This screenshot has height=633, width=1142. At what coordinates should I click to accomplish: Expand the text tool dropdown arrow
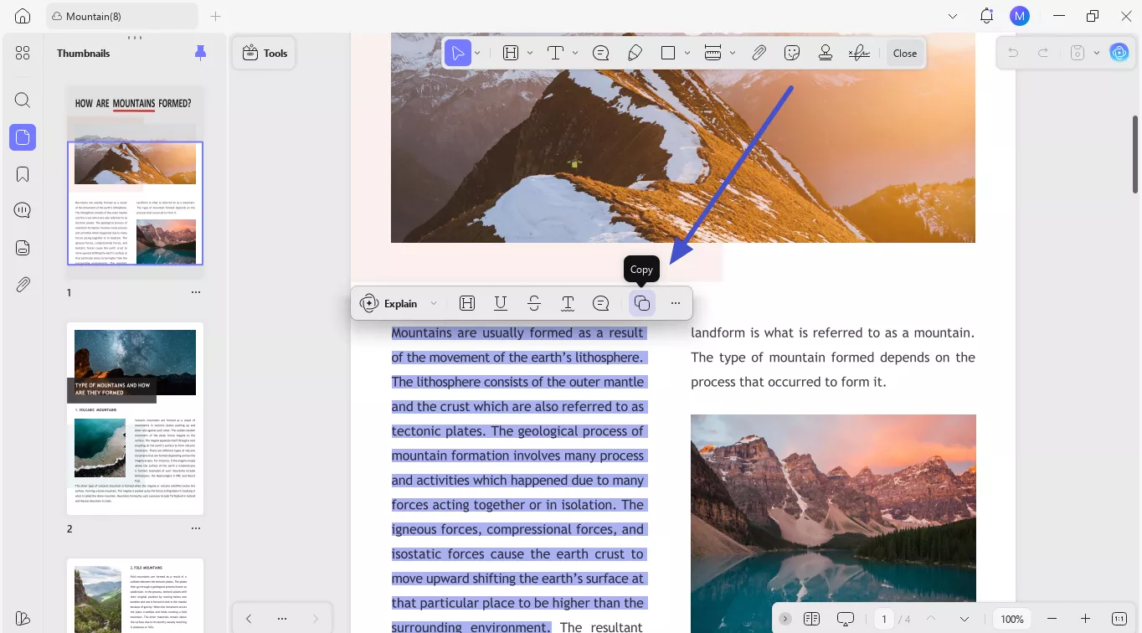pyautogui.click(x=575, y=53)
